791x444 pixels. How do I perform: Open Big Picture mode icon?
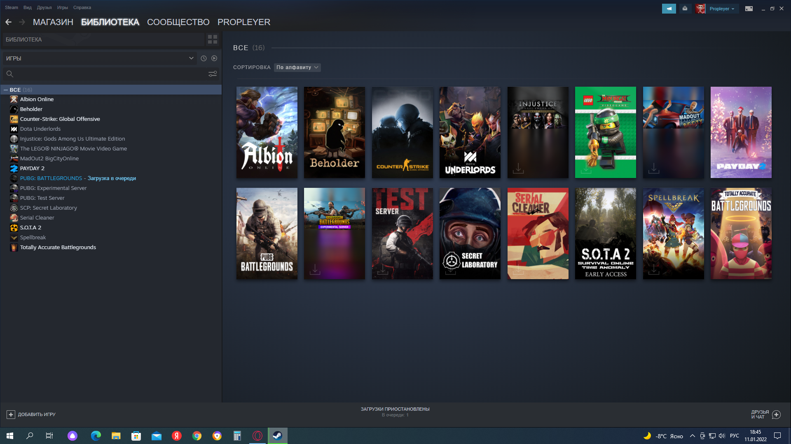[749, 9]
